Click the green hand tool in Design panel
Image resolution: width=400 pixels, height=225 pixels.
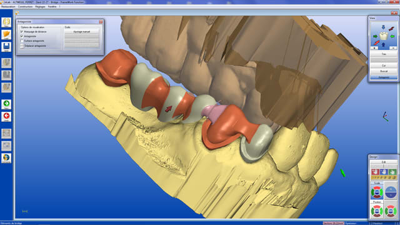coord(392,172)
